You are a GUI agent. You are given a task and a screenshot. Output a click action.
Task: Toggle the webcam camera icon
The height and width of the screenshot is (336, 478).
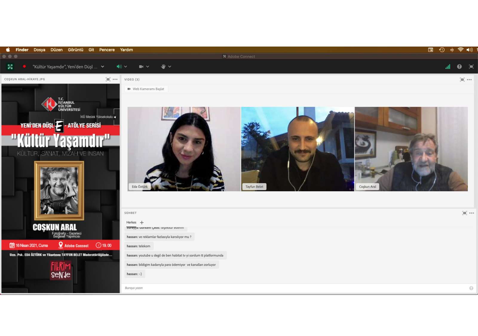point(141,67)
